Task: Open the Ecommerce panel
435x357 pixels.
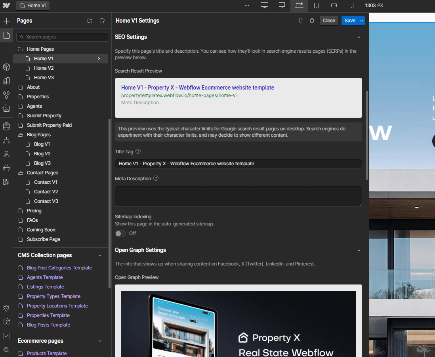Action: point(6,168)
